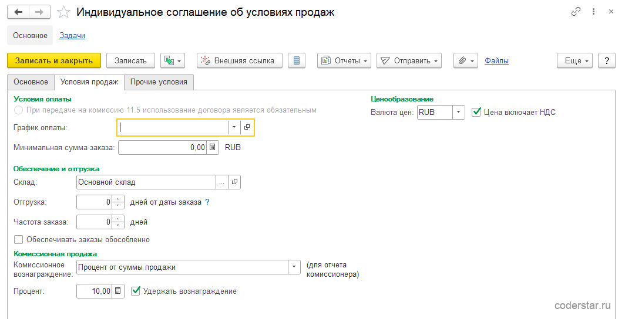Image resolution: width=625 pixels, height=319 pixels.
Task: Expand the Комиссионное вознаграждение dropdown
Action: tap(294, 267)
